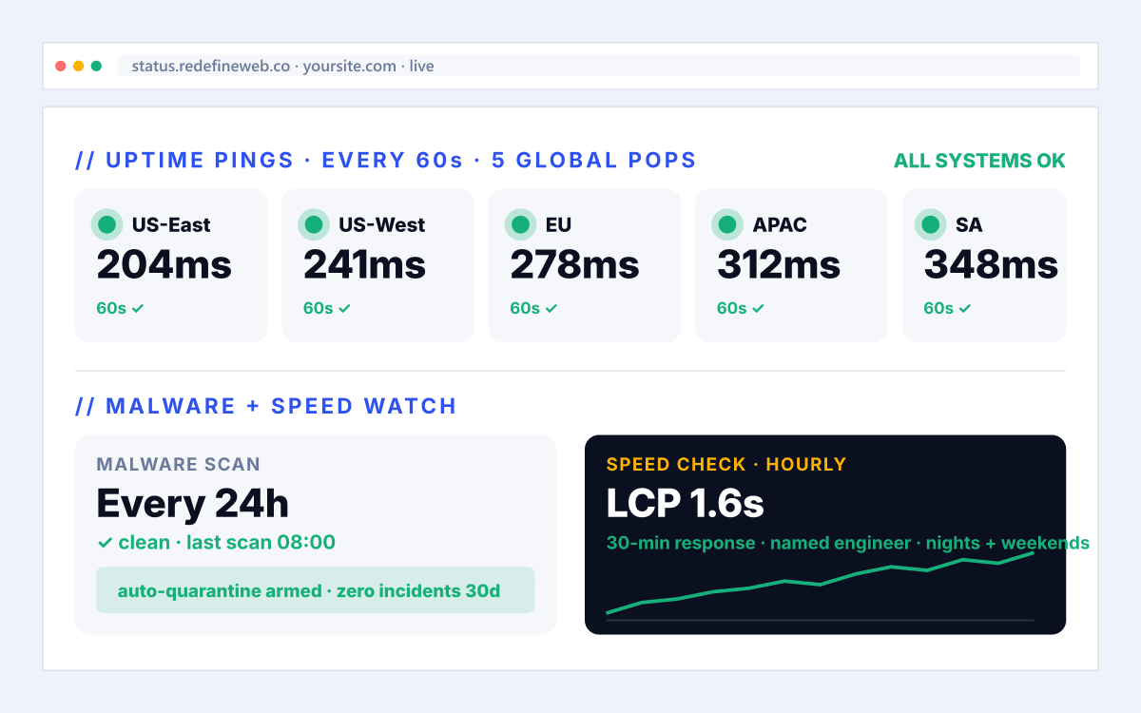Click the 'MALWARE SCAN' card heading
Viewport: 1141px width, 713px height.
click(178, 465)
